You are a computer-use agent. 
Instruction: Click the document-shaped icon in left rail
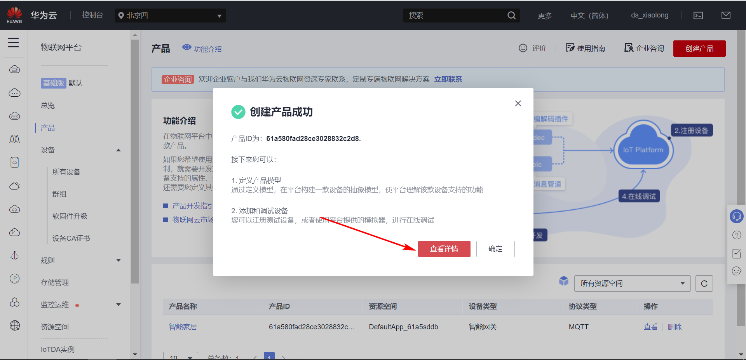click(15, 162)
